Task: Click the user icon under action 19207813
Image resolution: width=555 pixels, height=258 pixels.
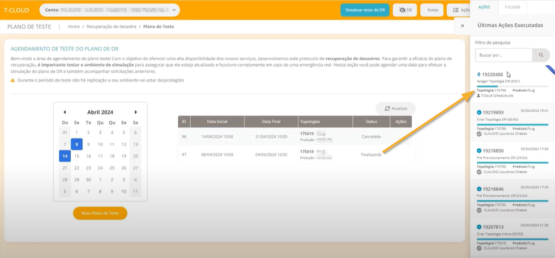Action: point(479,248)
